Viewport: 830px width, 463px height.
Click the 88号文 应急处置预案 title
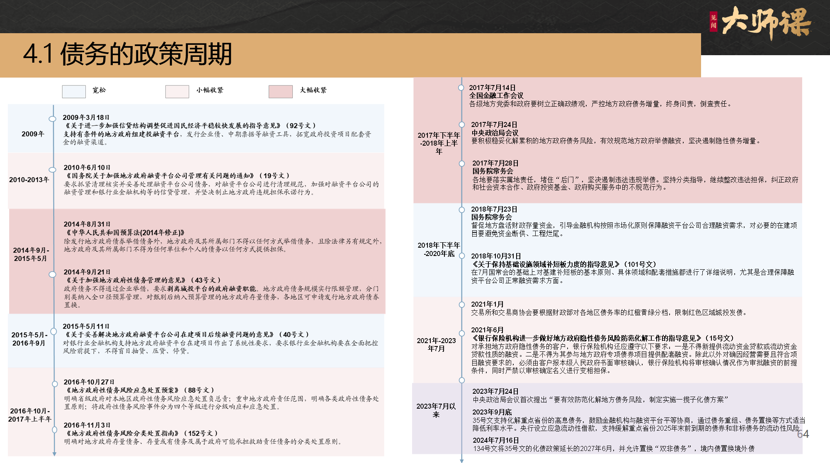click(x=139, y=390)
